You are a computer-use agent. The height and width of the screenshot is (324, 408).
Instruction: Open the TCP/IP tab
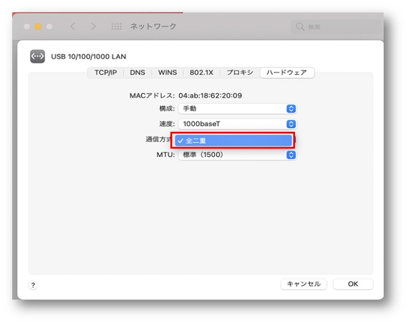[x=105, y=73]
